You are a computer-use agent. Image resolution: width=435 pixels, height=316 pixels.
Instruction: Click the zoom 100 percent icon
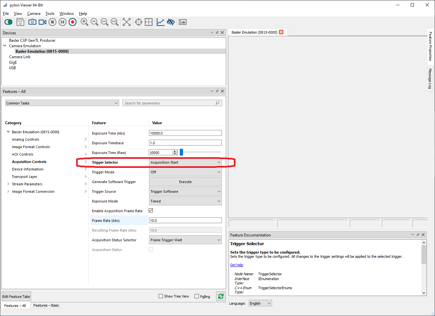click(x=115, y=22)
